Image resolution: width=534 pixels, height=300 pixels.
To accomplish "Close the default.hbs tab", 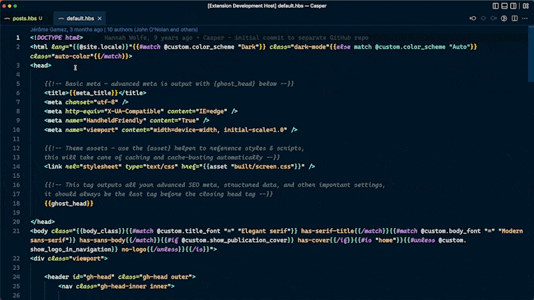I will point(99,19).
